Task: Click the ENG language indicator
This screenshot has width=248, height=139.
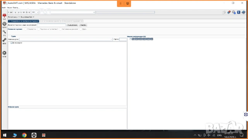Action: (x=219, y=136)
